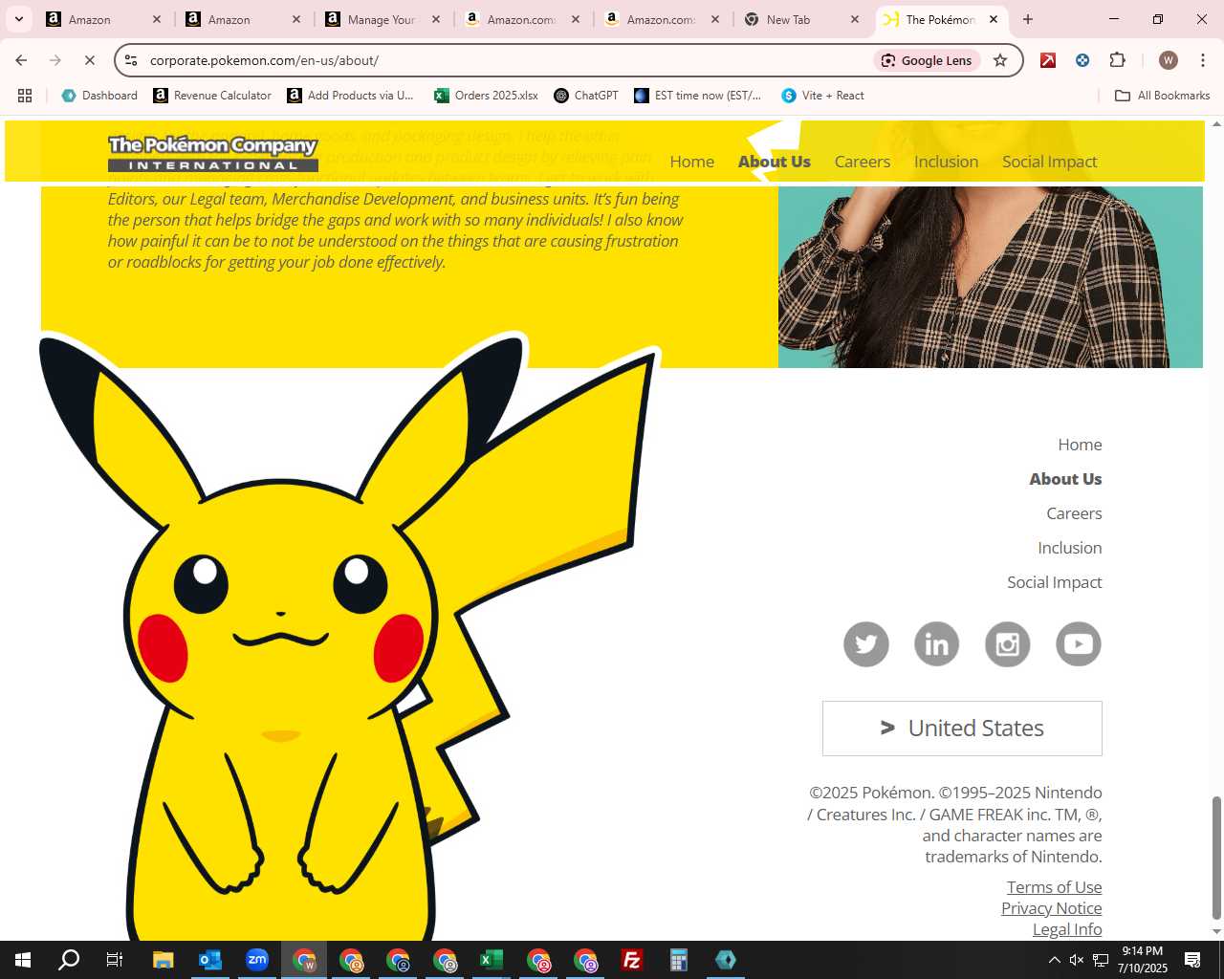This screenshot has width=1224, height=979.
Task: Click the Adobe Acrobat extension icon
Action: point(1048,60)
